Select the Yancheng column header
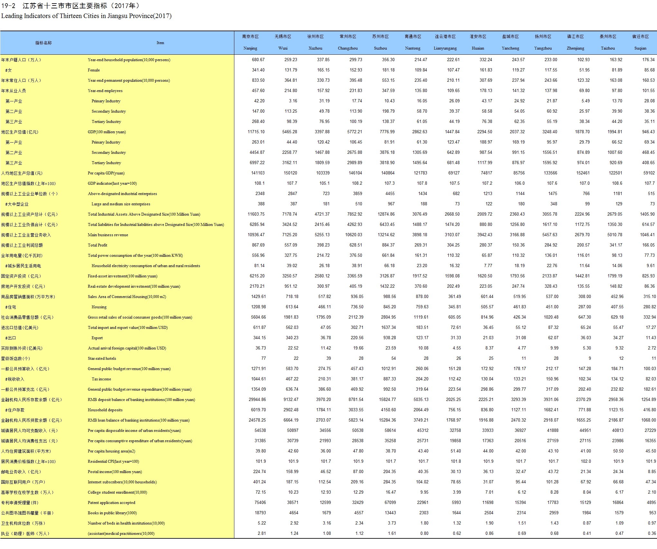This screenshot has height=549, width=657. pos(510,48)
